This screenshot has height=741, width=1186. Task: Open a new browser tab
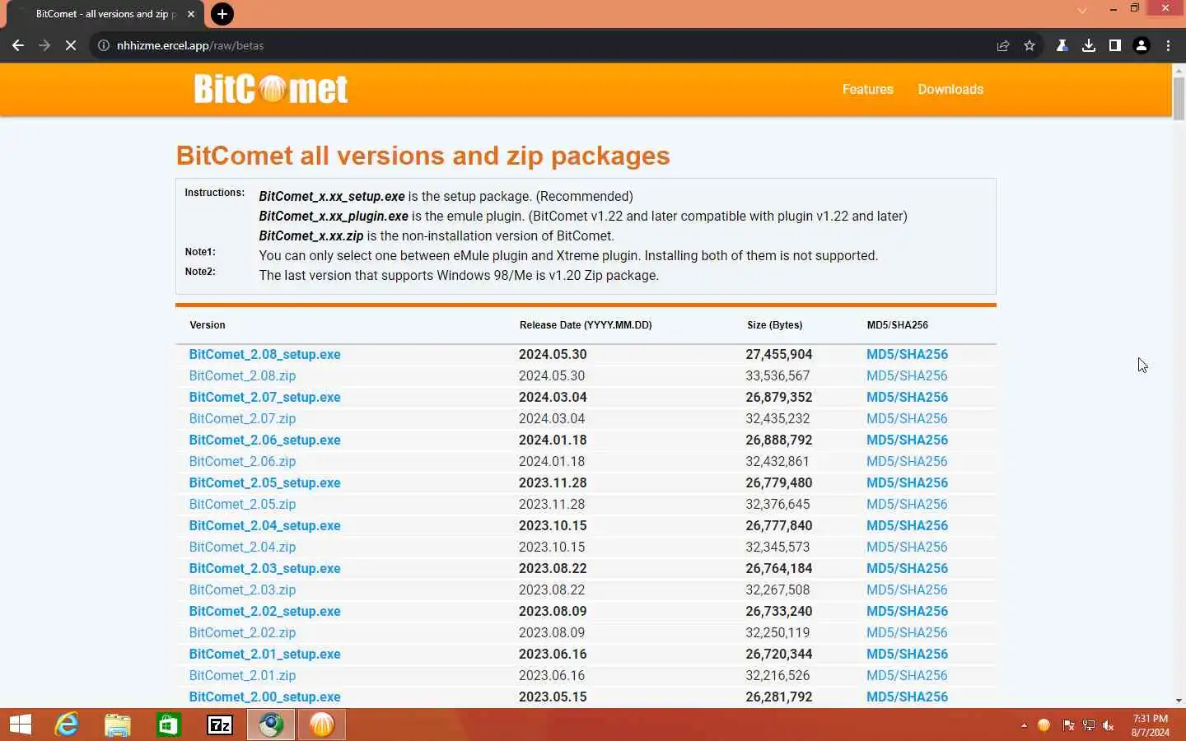point(222,14)
